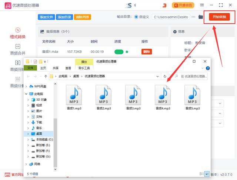Open the 音频分割 sidebar tool
The height and width of the screenshot is (180, 237).
click(x=17, y=82)
